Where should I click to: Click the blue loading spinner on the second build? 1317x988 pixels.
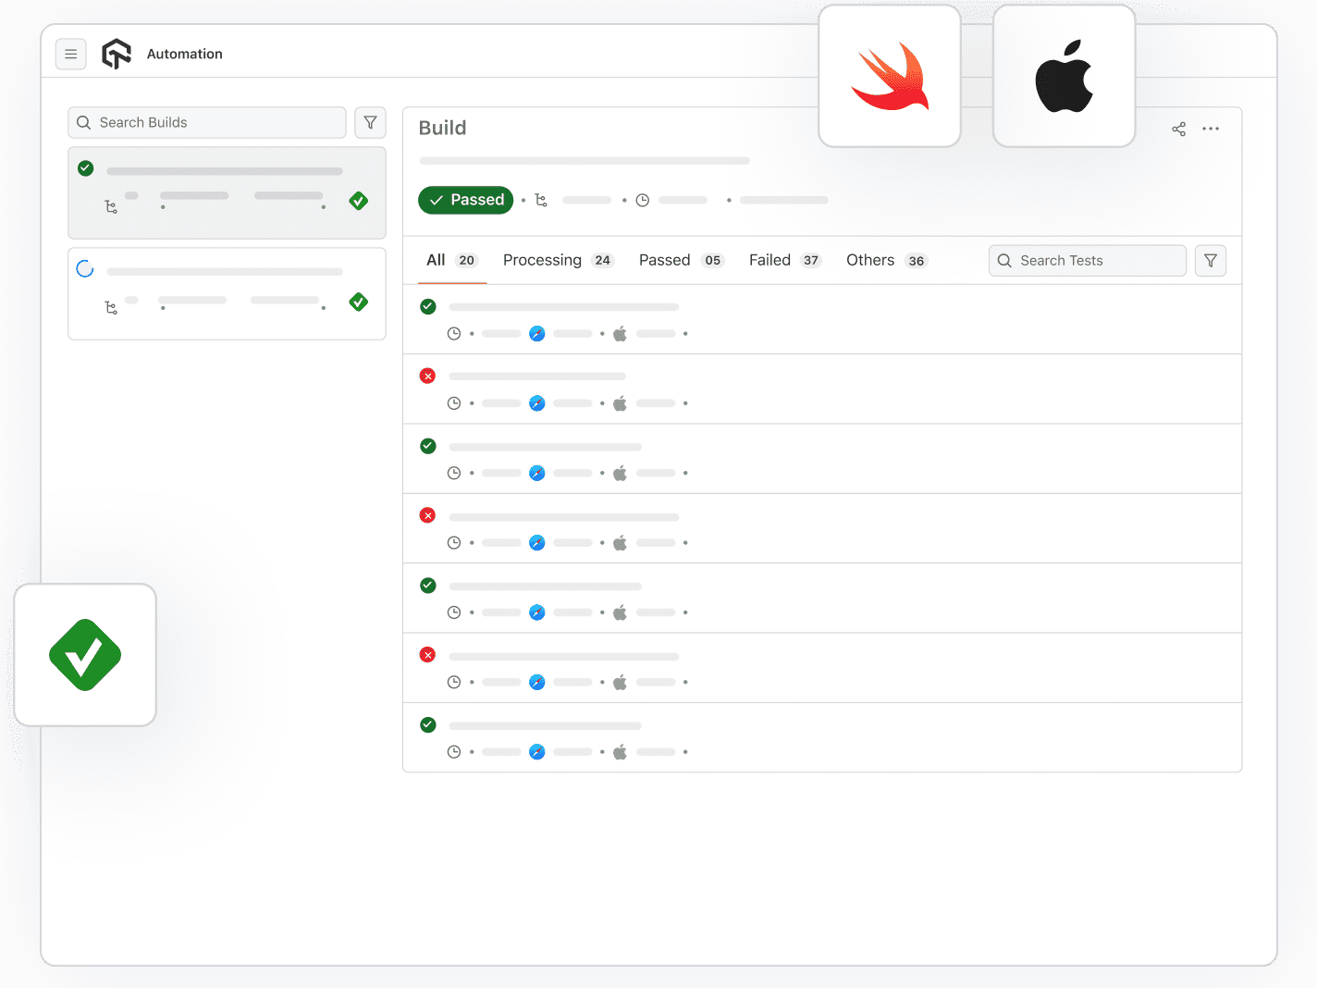tap(85, 268)
